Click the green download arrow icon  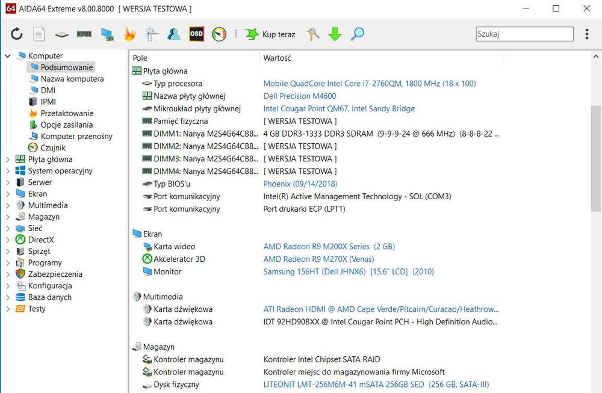335,34
